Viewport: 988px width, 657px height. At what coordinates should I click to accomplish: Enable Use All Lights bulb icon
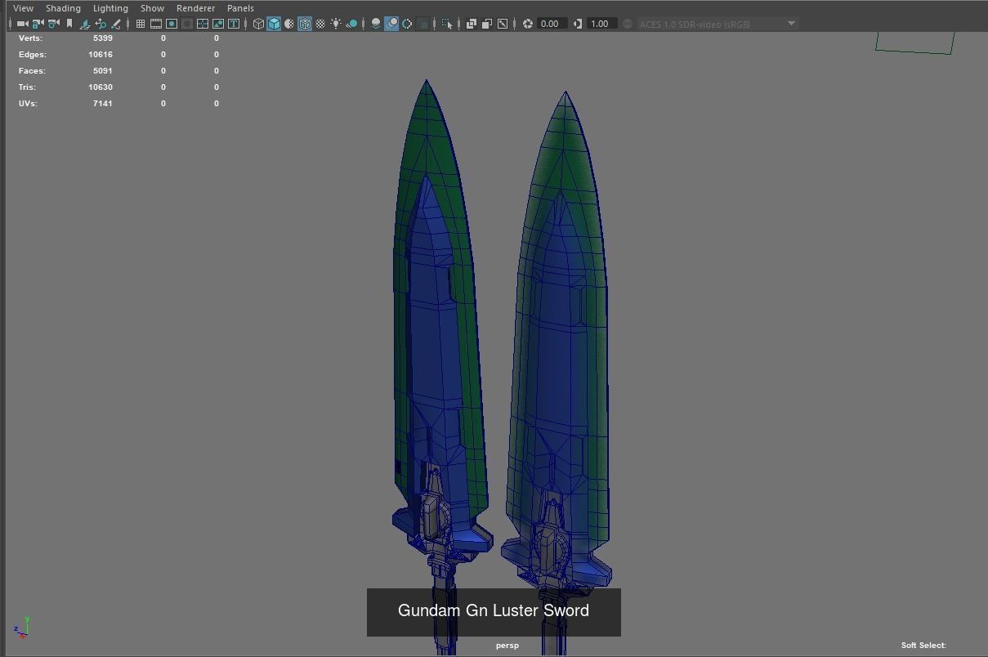click(x=336, y=24)
